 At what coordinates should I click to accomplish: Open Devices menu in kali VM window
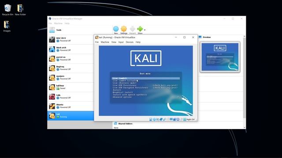point(130,42)
